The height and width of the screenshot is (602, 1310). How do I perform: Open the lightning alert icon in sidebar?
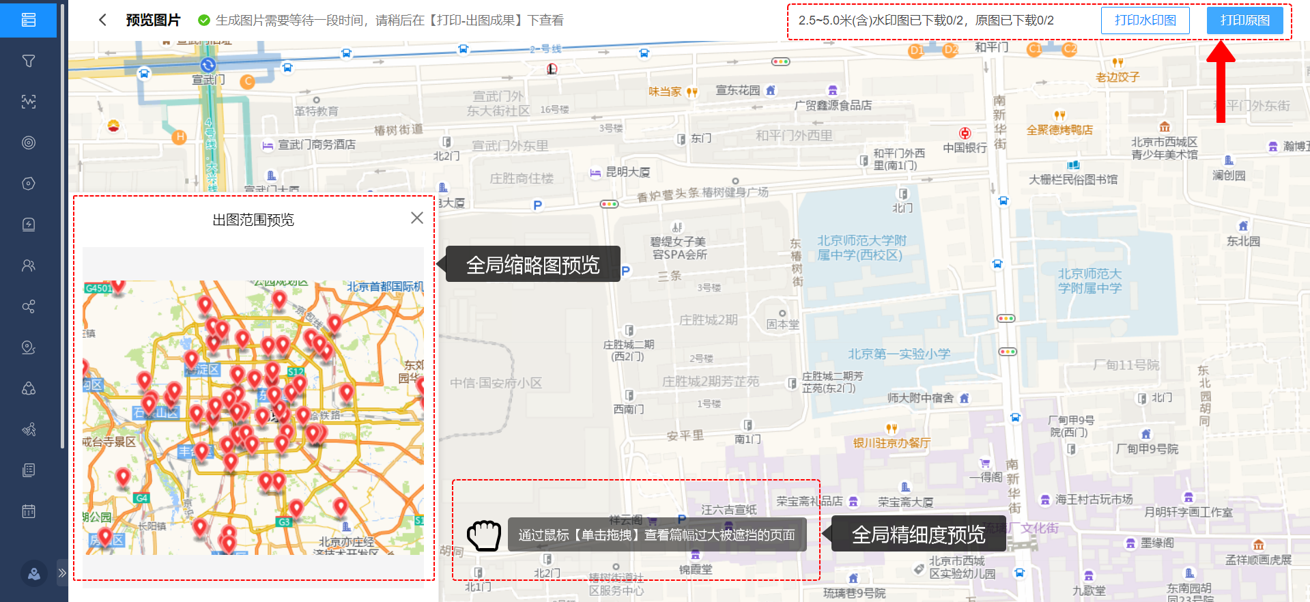click(29, 225)
